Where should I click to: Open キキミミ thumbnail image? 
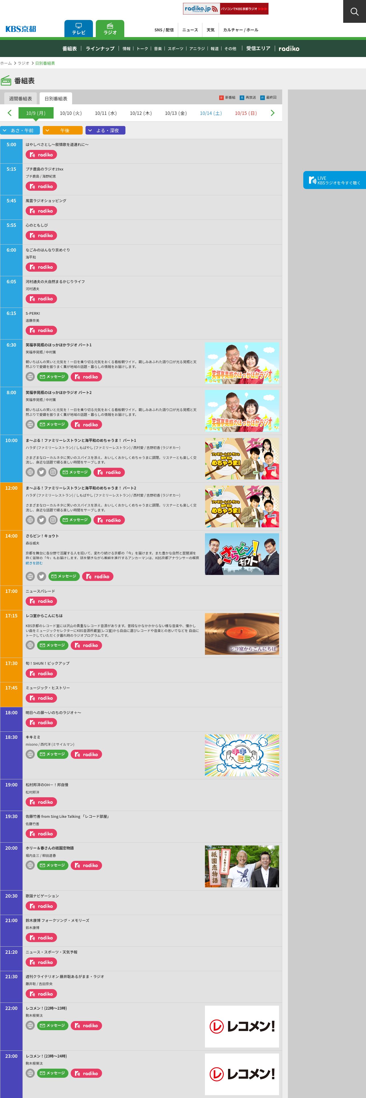pyautogui.click(x=242, y=755)
